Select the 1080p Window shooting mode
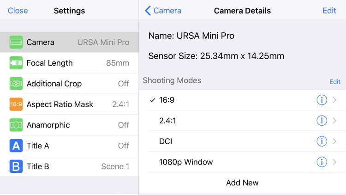 coord(242,162)
